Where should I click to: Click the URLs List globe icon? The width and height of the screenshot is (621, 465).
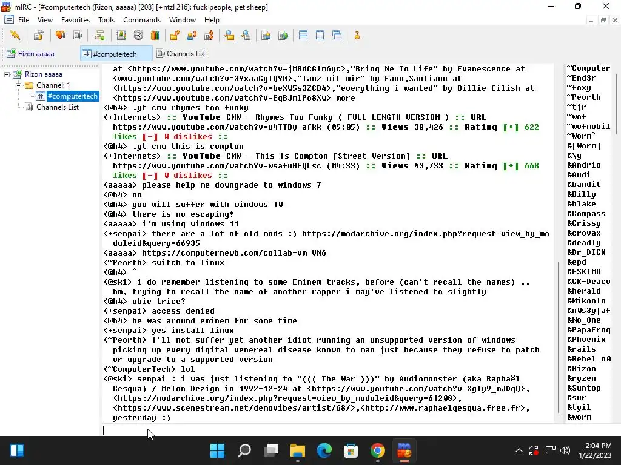click(x=283, y=36)
